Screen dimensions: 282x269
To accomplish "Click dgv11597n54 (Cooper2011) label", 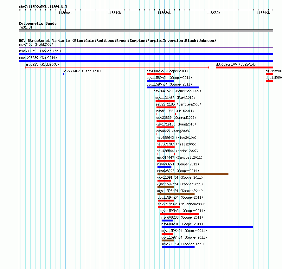I will pos(184,237).
